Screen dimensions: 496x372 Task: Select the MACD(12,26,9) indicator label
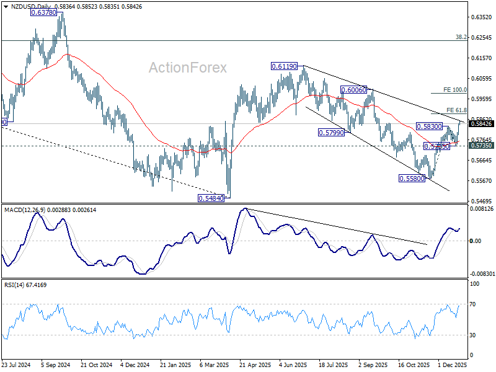coord(25,210)
